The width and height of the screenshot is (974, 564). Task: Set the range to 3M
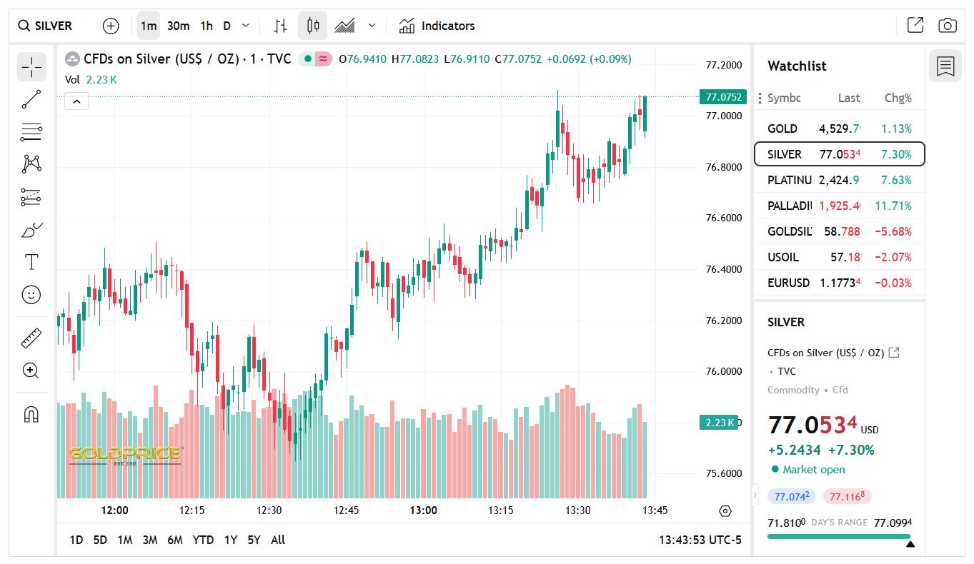tap(149, 540)
